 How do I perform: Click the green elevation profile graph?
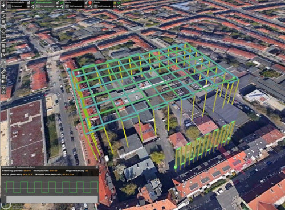[x=52, y=187]
